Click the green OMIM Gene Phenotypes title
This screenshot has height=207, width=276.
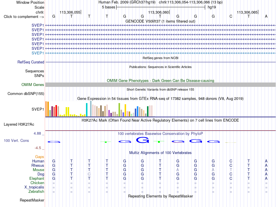click(160, 80)
